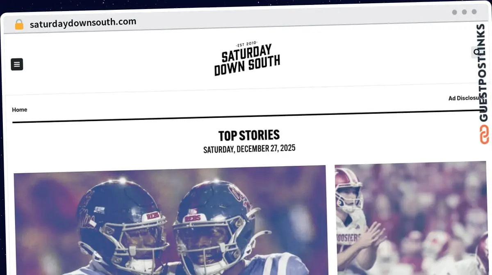Image resolution: width=492 pixels, height=275 pixels.
Task: Click the middle gray window dot
Action: point(465,12)
